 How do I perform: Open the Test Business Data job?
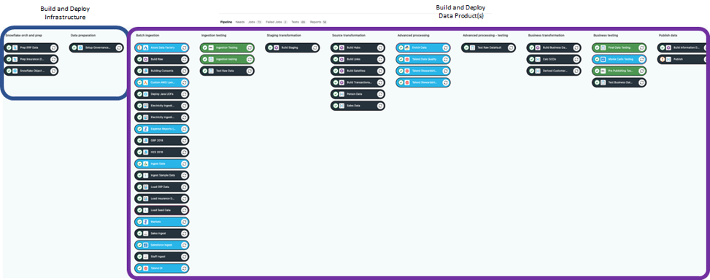pyautogui.click(x=619, y=82)
